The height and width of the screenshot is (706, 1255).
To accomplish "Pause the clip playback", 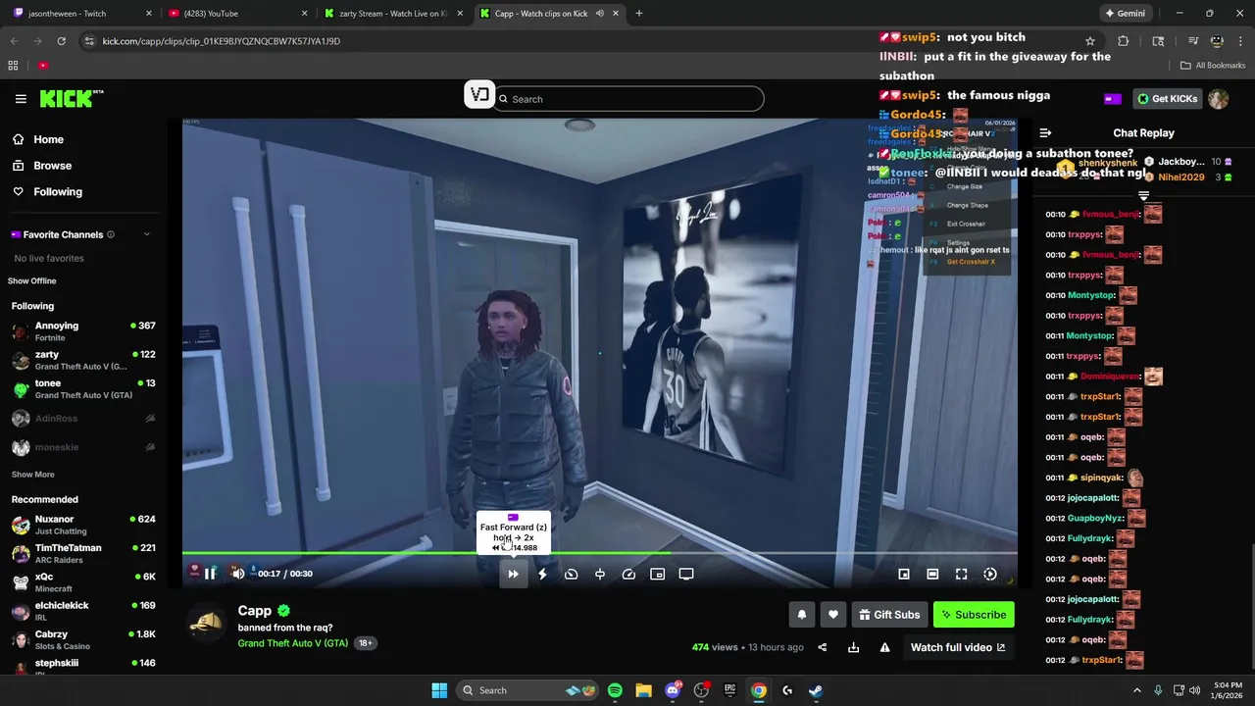I will click(x=210, y=574).
